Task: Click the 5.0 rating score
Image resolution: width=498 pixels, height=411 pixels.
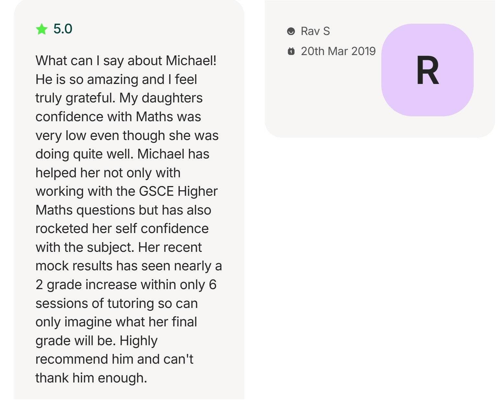Action: [63, 29]
